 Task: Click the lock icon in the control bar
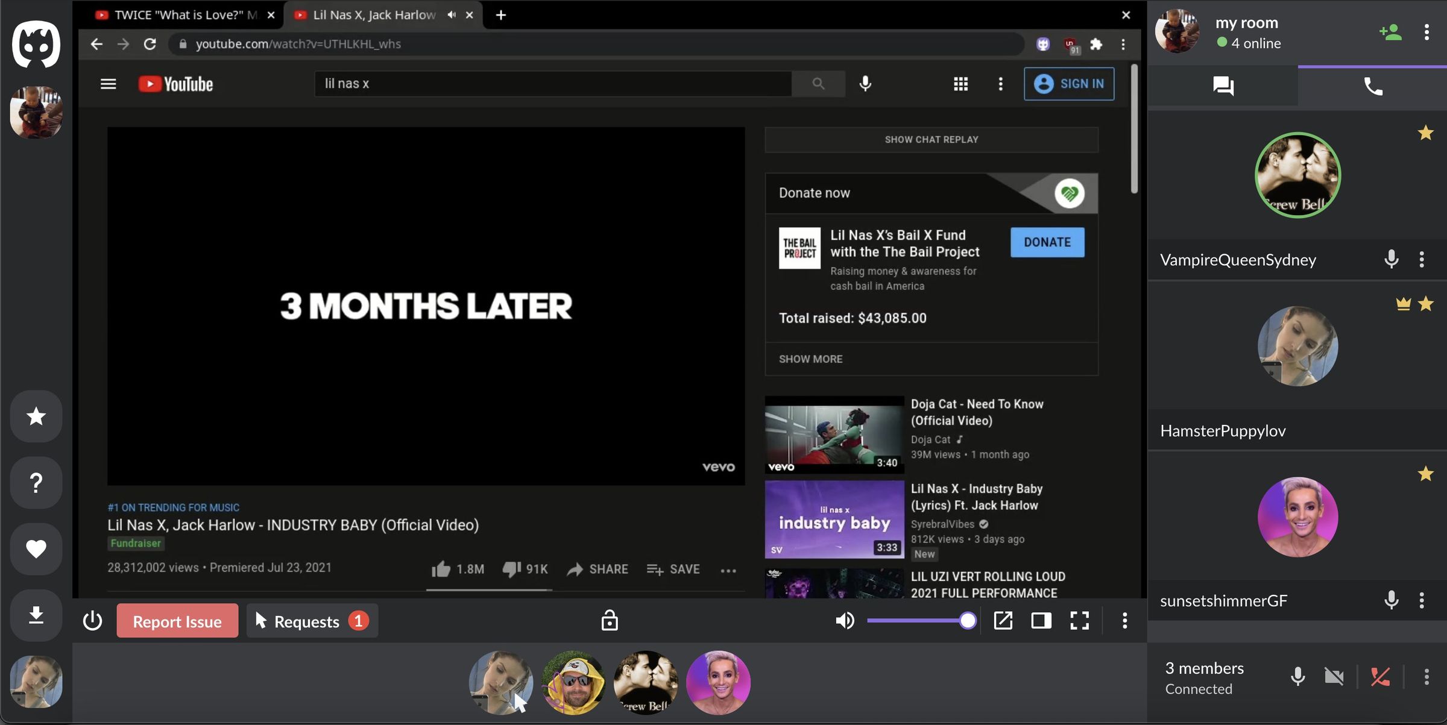(610, 620)
